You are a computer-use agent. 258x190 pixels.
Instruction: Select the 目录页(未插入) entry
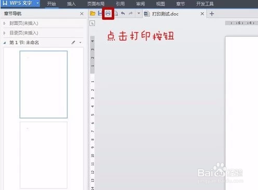(x=24, y=33)
